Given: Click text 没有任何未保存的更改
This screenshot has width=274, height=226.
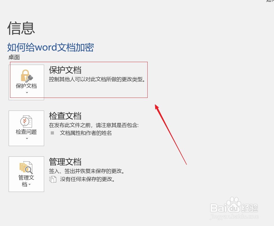Looking at the screenshot, I should tap(88, 179).
